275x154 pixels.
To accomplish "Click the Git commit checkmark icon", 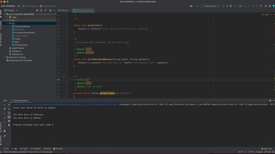I will pyautogui.click(x=249, y=6).
